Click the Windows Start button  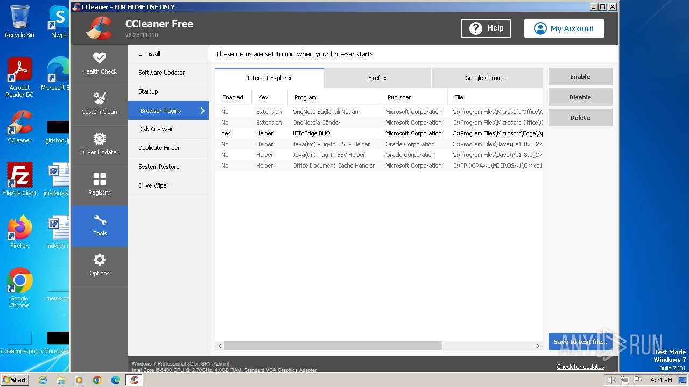point(15,380)
